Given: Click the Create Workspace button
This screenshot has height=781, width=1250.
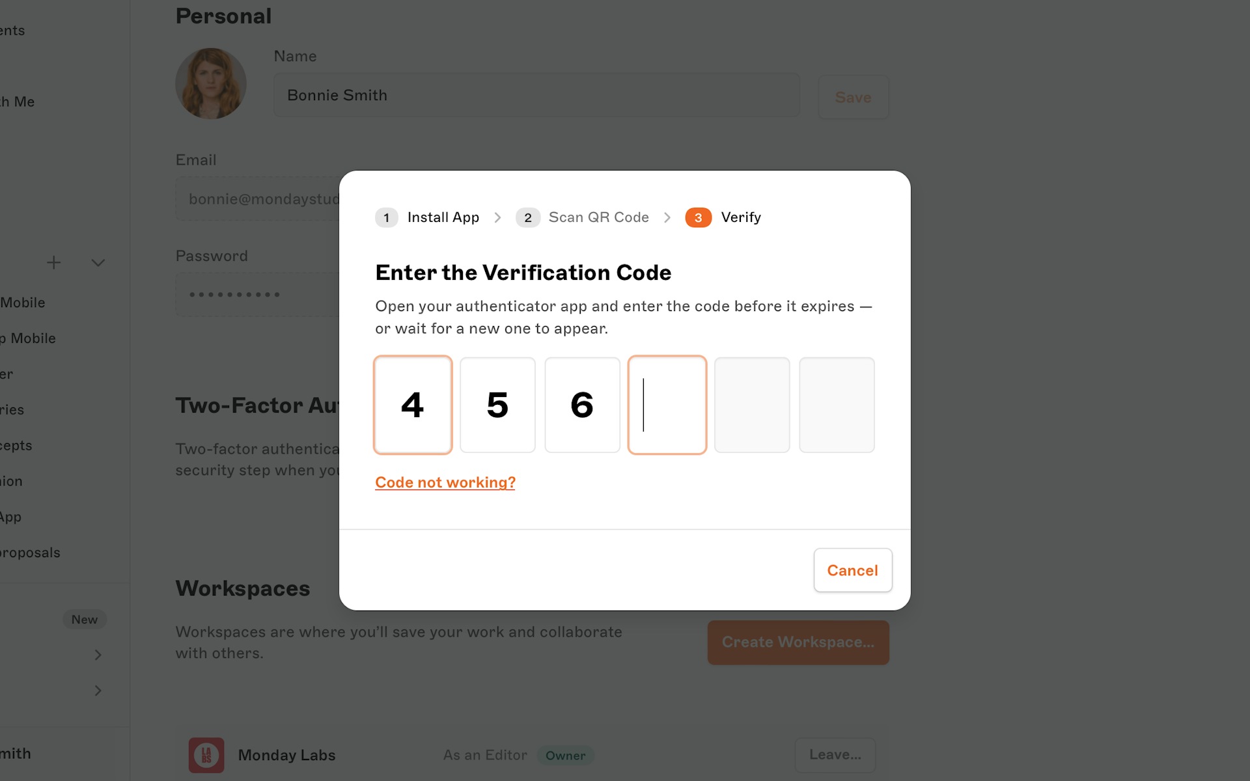Looking at the screenshot, I should [x=798, y=642].
